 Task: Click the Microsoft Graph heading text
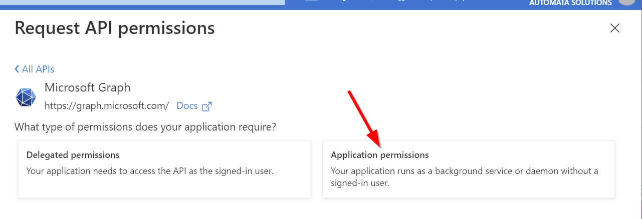[88, 87]
